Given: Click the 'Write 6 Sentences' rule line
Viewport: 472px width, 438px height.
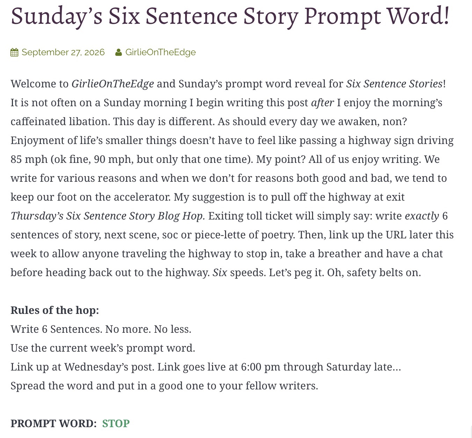Looking at the screenshot, I should point(101,329).
